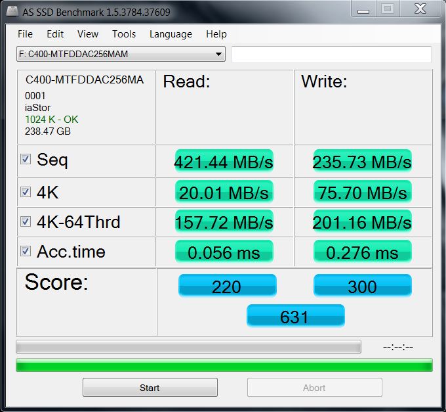Open the Edit menu
Viewport: 446px width, 412px height.
pos(55,34)
